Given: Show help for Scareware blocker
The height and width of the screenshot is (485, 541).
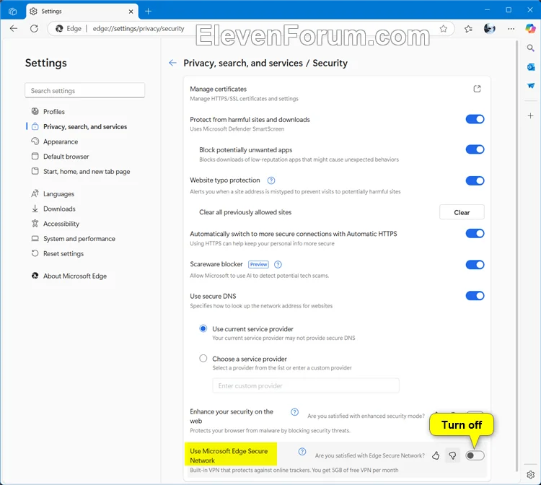Looking at the screenshot, I should coord(278,264).
